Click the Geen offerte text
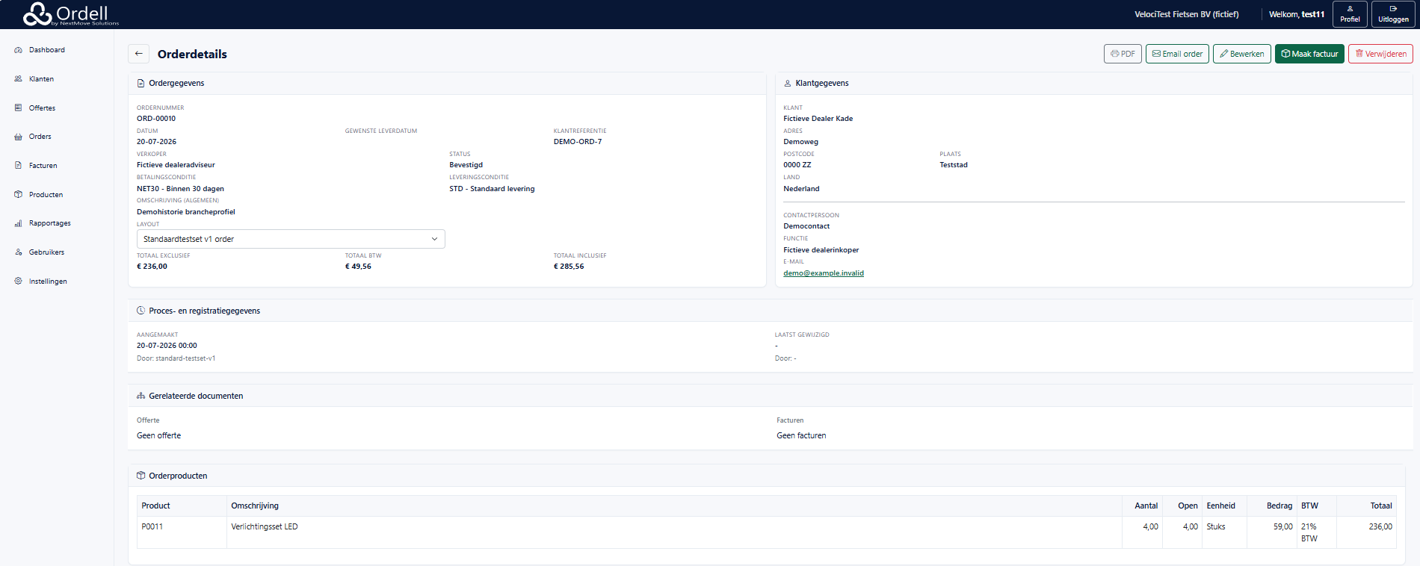Viewport: 1420px width, 566px height. (x=158, y=435)
